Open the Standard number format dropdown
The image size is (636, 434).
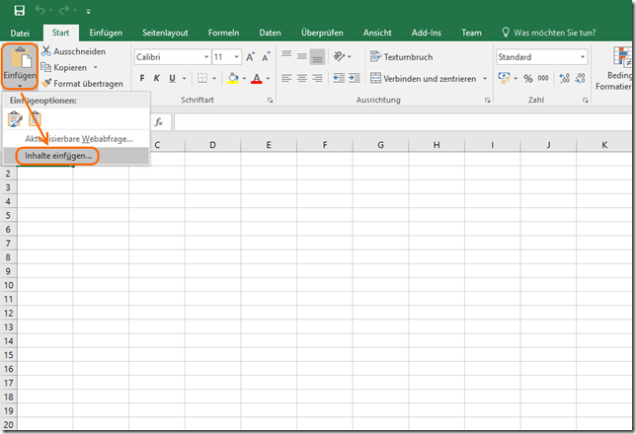(582, 57)
